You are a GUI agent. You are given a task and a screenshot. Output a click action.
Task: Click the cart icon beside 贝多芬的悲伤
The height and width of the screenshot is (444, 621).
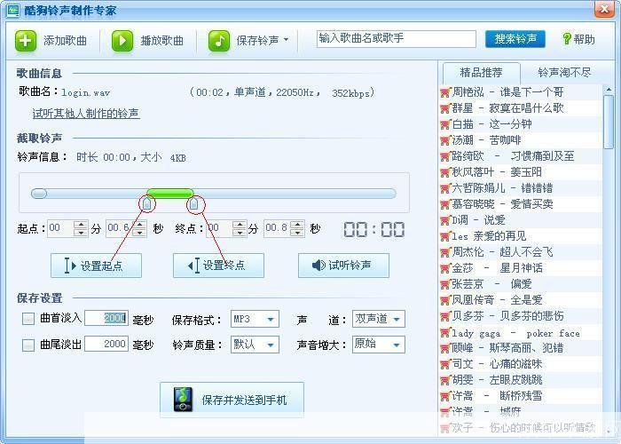pos(445,316)
